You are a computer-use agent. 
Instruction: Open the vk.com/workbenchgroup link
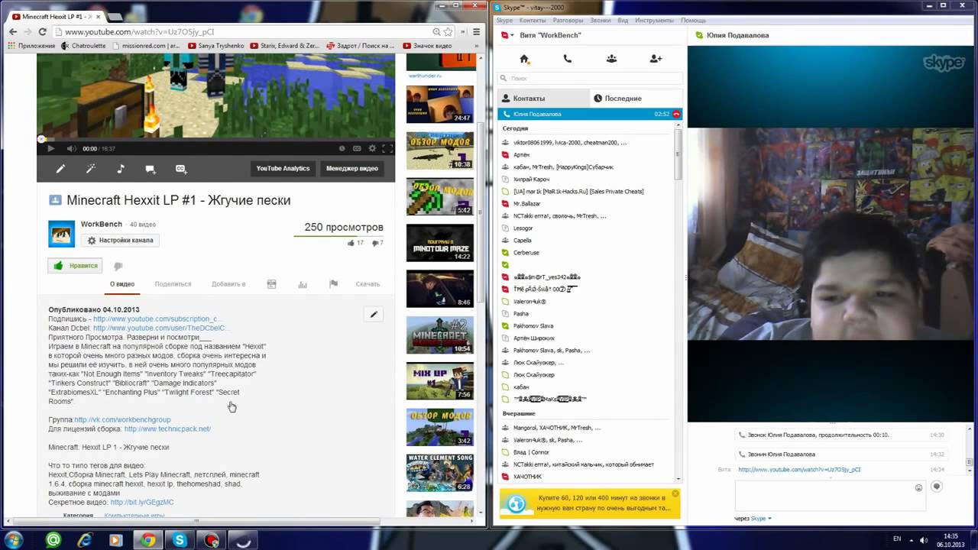coord(122,419)
